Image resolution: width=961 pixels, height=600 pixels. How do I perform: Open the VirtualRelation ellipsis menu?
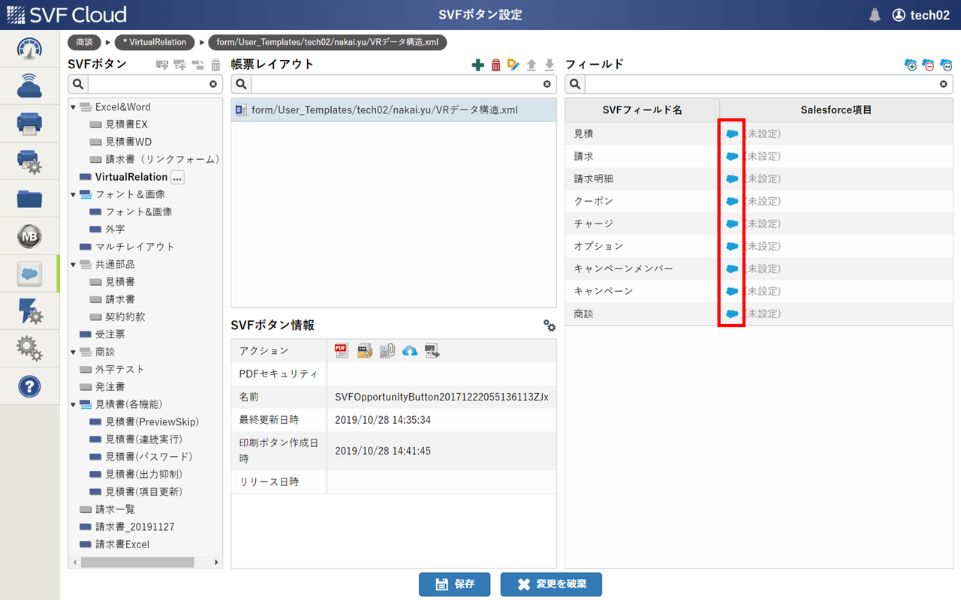tap(177, 177)
